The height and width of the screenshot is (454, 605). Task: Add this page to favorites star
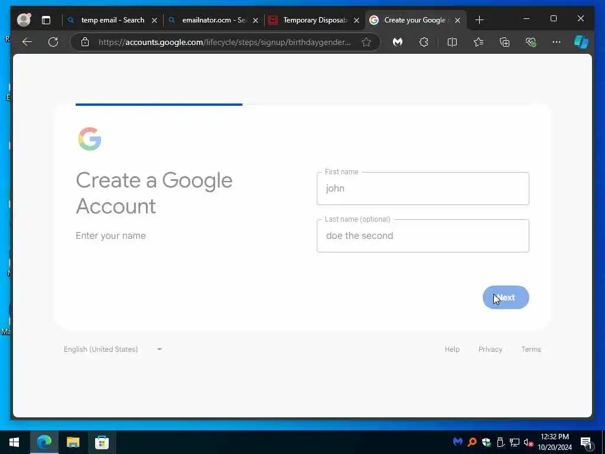tap(366, 42)
